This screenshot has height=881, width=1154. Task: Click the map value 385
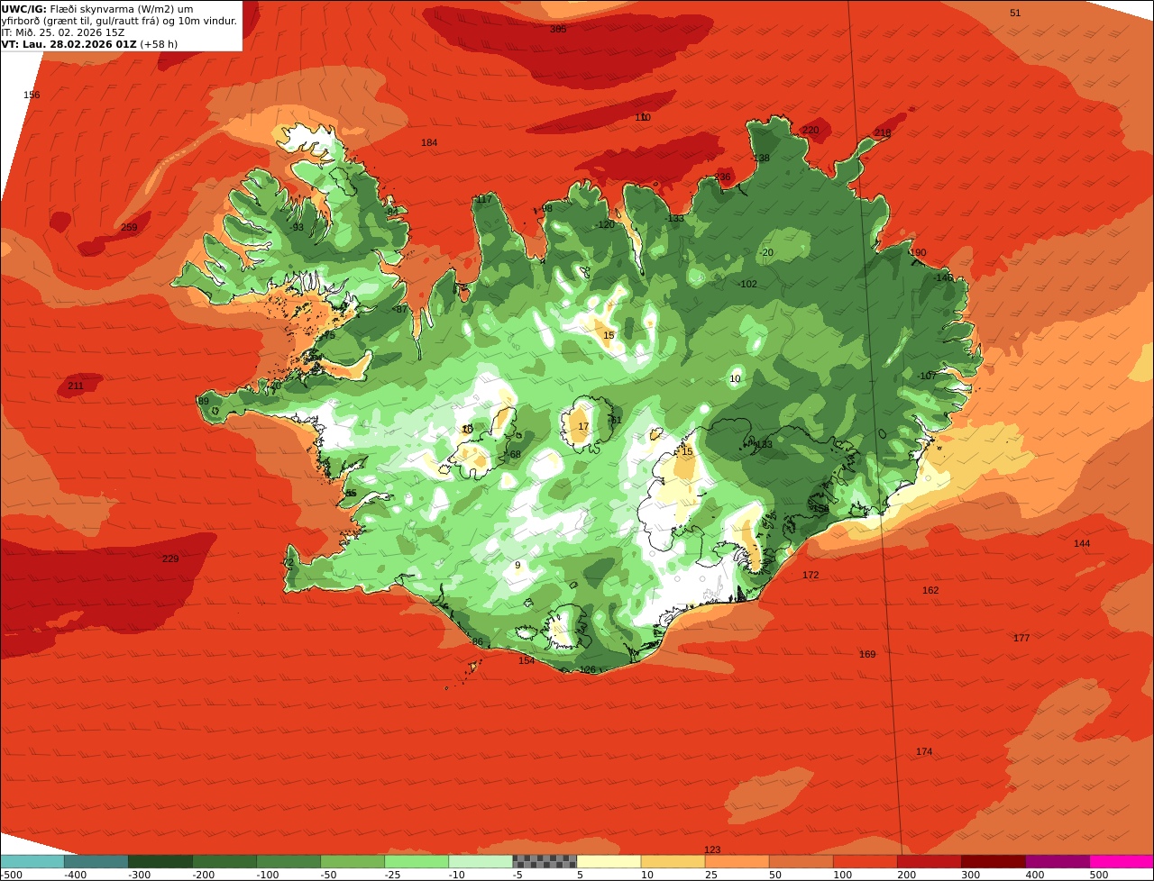click(558, 29)
